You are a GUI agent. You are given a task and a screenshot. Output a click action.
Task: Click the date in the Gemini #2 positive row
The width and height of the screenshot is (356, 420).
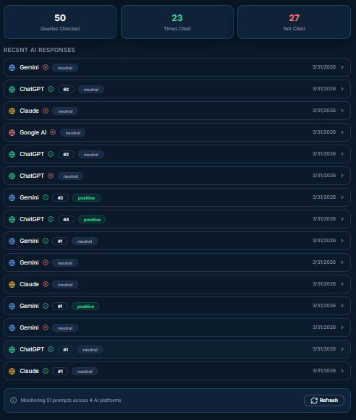point(324,197)
